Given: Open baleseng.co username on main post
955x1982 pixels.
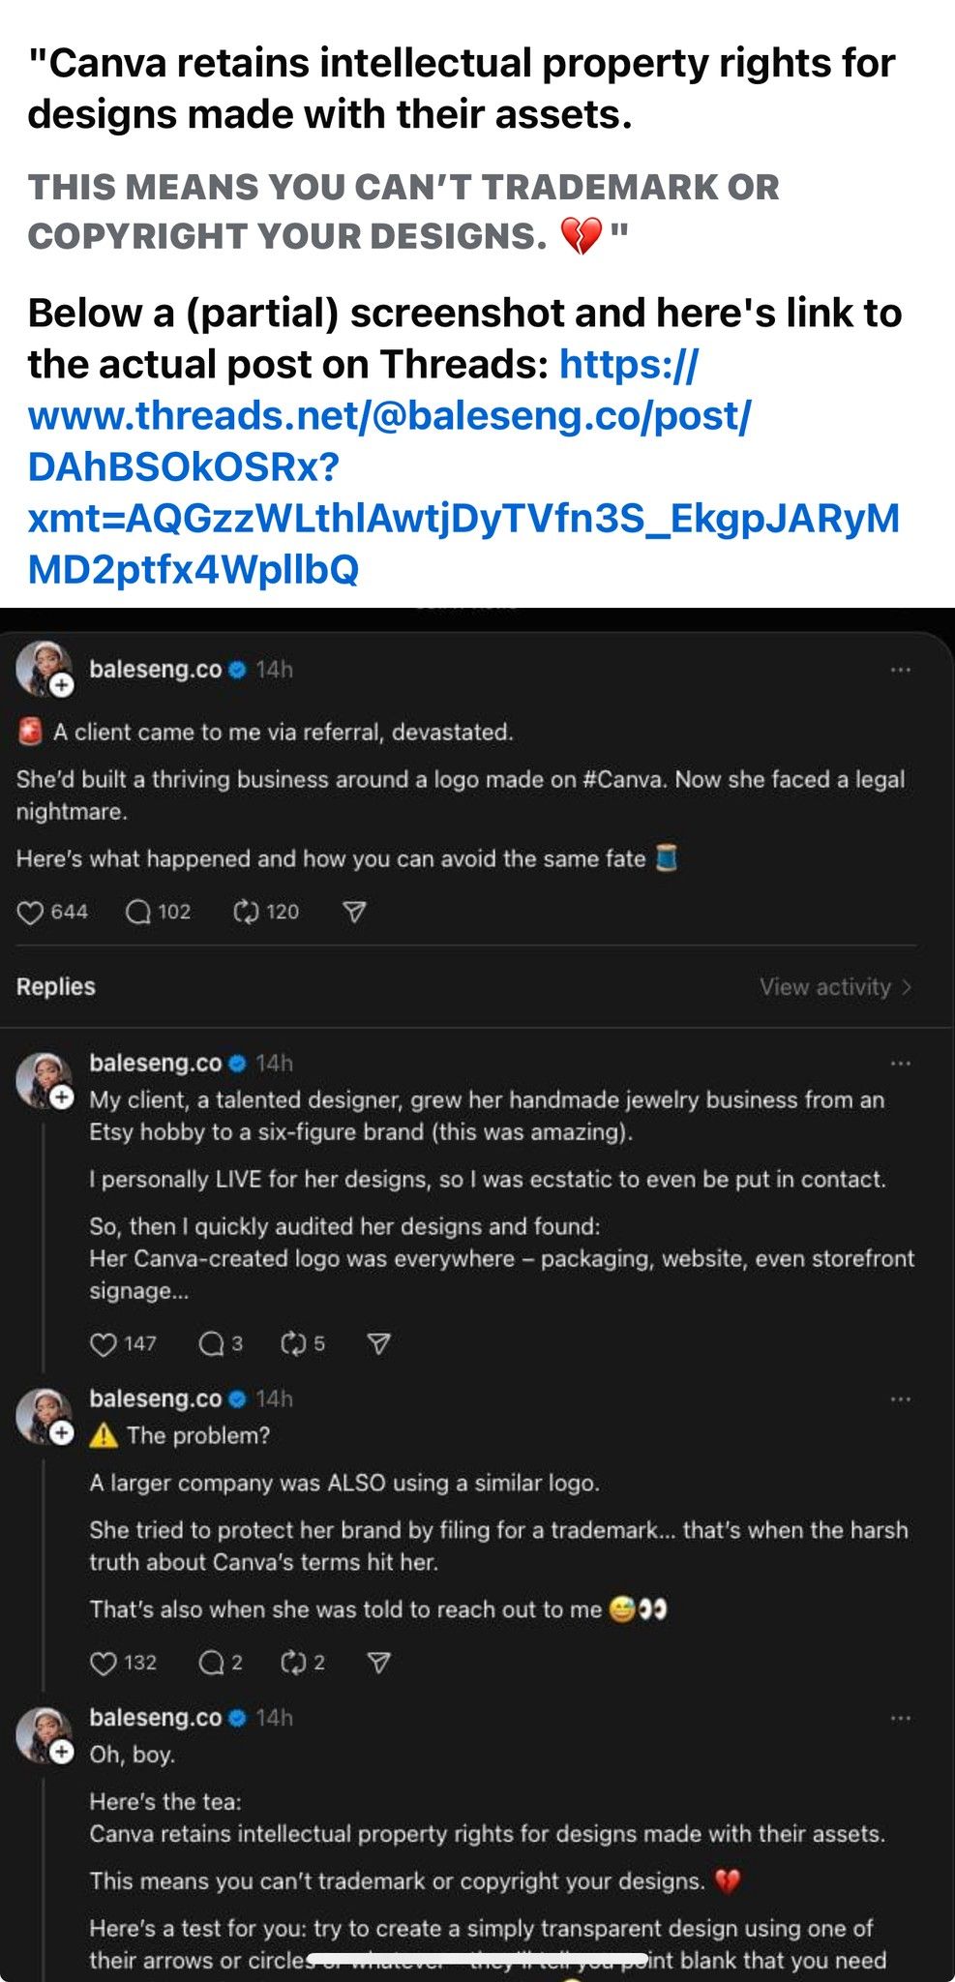Looking at the screenshot, I should tap(156, 670).
